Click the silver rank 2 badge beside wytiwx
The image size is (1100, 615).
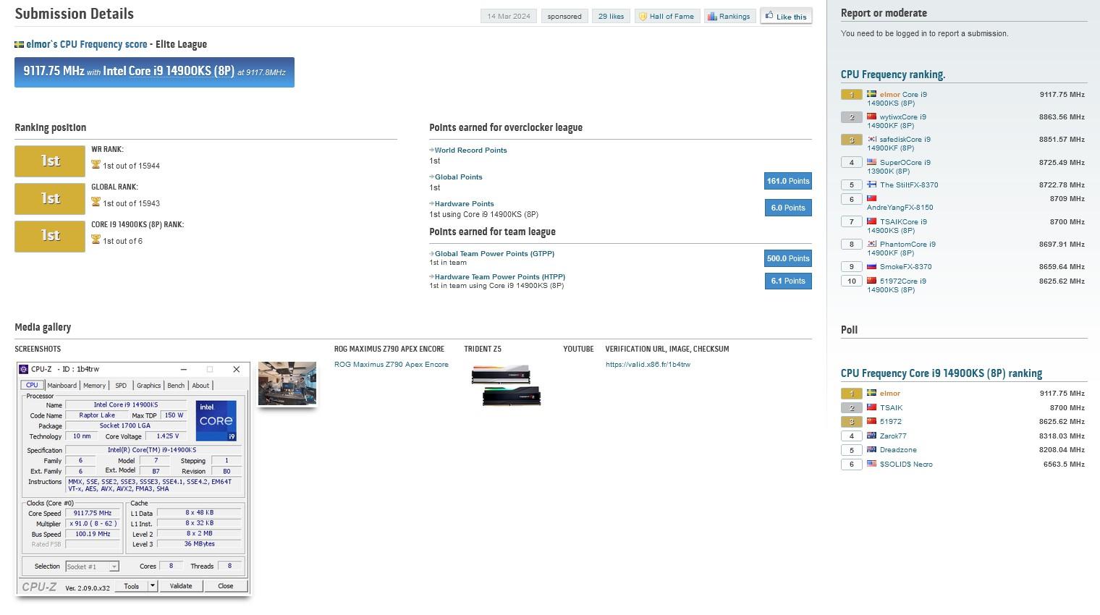851,116
